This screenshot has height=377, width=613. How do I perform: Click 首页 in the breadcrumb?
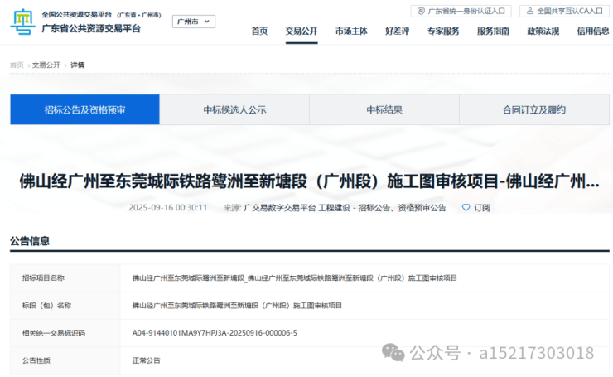(x=17, y=65)
